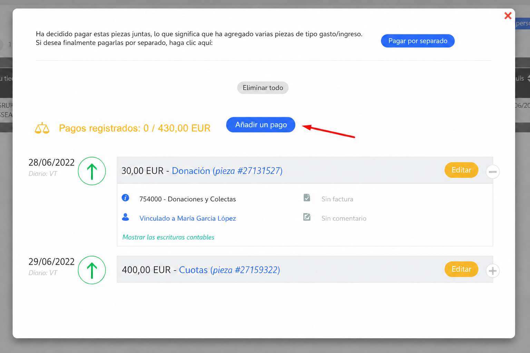Collapse the Donación entry with minus button
This screenshot has width=530, height=353.
click(493, 172)
